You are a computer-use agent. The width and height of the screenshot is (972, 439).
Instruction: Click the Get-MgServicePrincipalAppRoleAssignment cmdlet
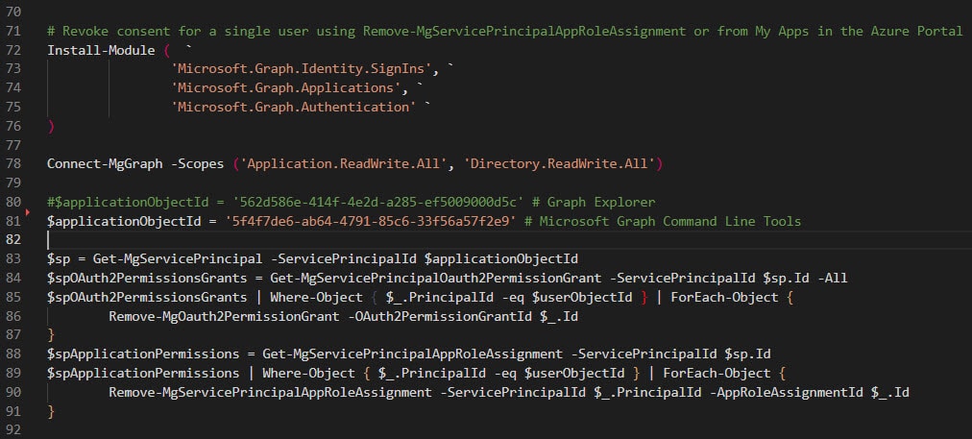[x=413, y=354]
